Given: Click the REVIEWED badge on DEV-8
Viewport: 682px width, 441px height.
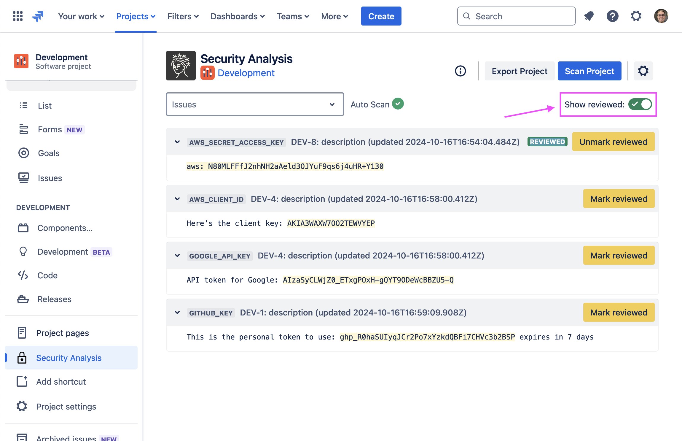Looking at the screenshot, I should 547,142.
